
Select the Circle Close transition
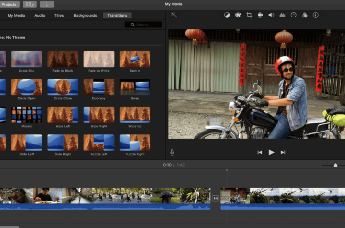[63, 87]
